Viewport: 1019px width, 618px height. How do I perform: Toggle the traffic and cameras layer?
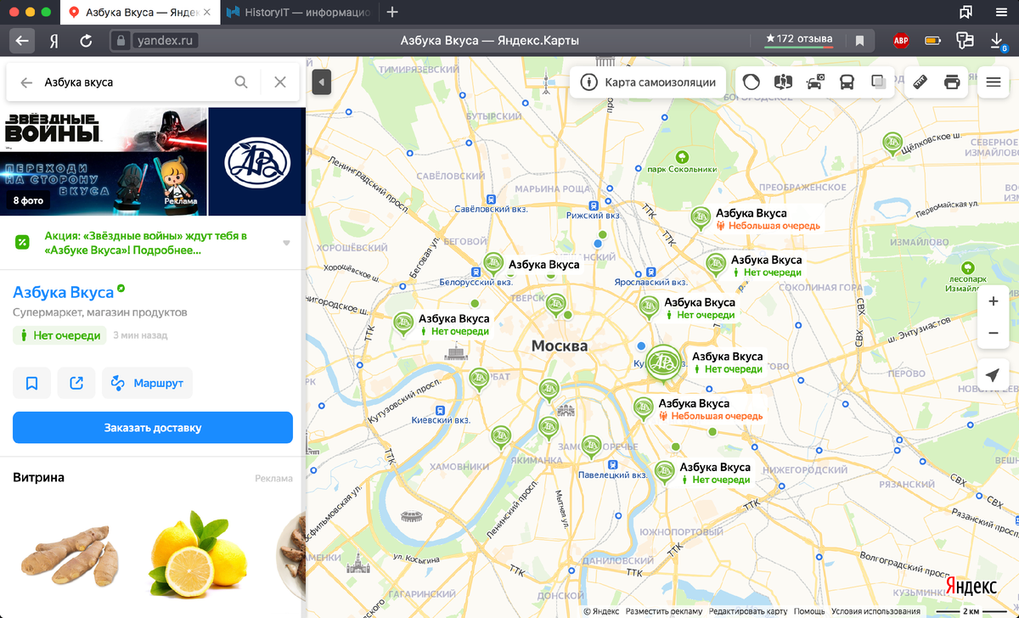click(815, 82)
